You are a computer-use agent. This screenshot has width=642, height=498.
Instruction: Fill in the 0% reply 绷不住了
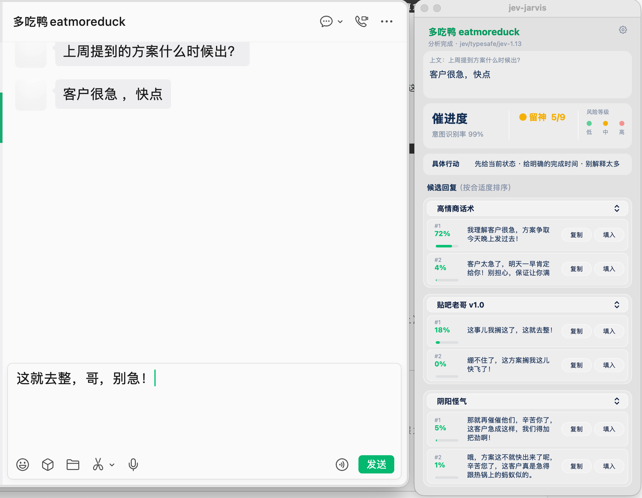coord(609,365)
